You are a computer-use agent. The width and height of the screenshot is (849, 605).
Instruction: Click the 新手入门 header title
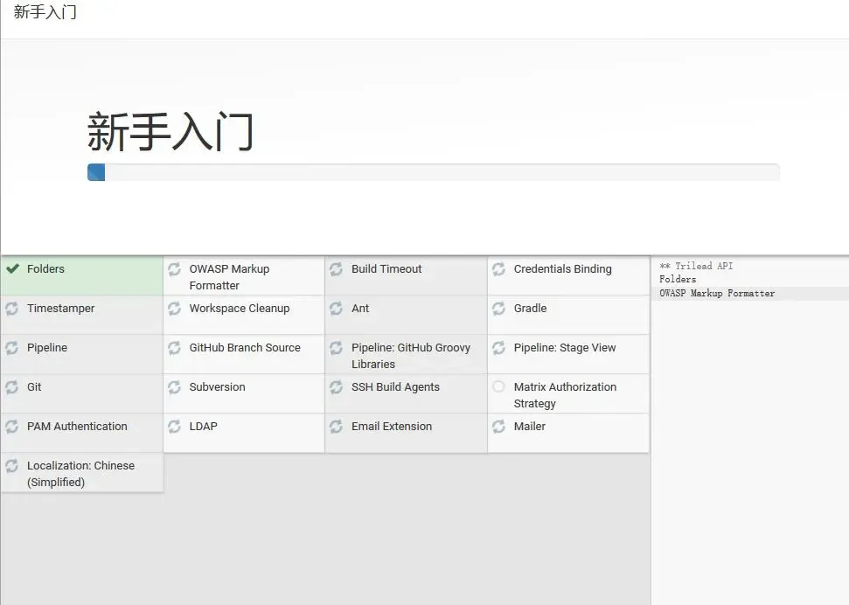44,12
